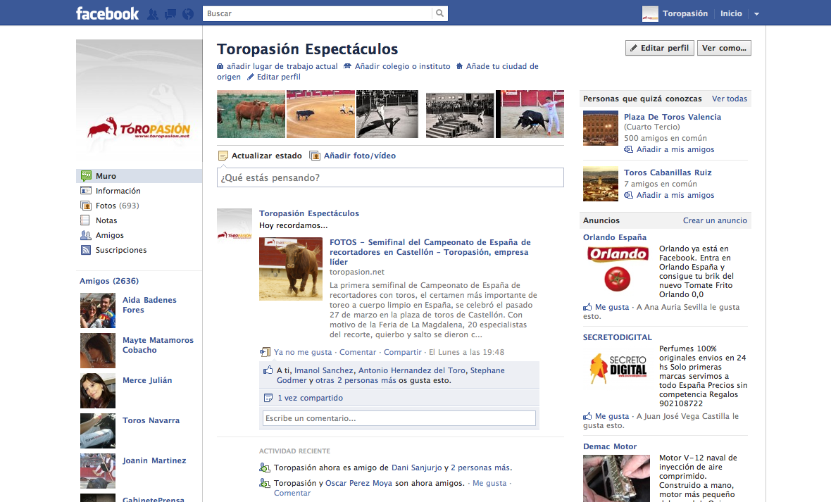Click the '¿Qué estás pensando?' status field
The image size is (831, 502).
pos(390,177)
